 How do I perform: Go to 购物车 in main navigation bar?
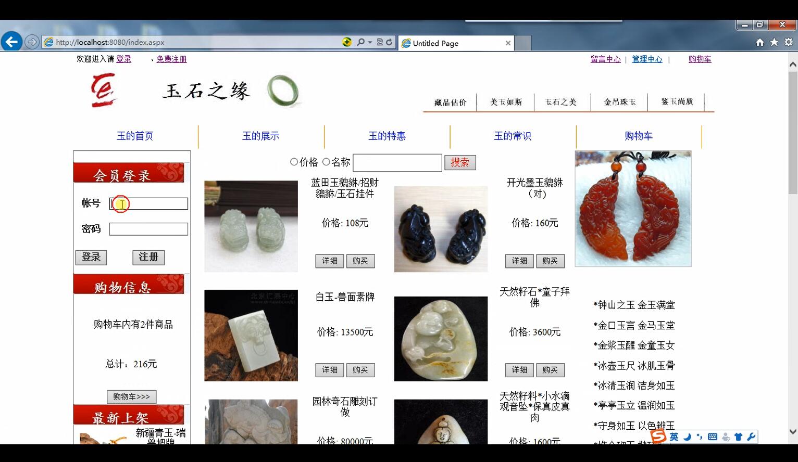pyautogui.click(x=639, y=136)
